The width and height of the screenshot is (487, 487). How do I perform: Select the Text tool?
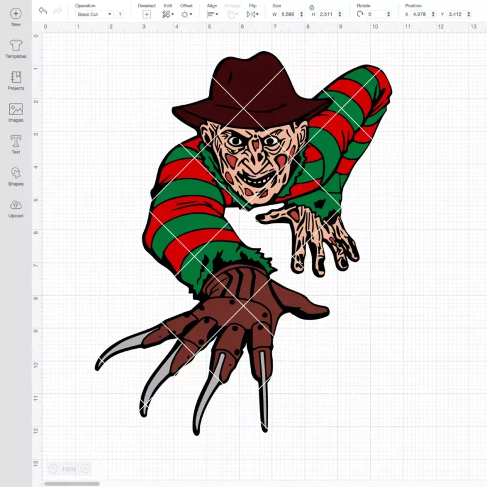pos(16,144)
